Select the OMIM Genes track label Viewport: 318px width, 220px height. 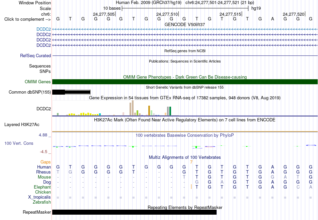tap(38, 82)
